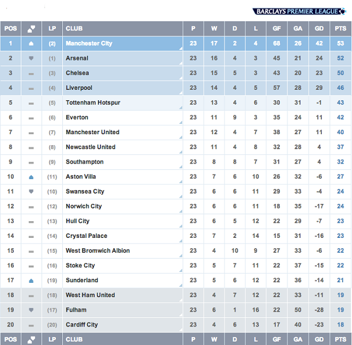Click the Barclays Premier League logo
The width and height of the screenshot is (352, 345).
pyautogui.click(x=299, y=11)
